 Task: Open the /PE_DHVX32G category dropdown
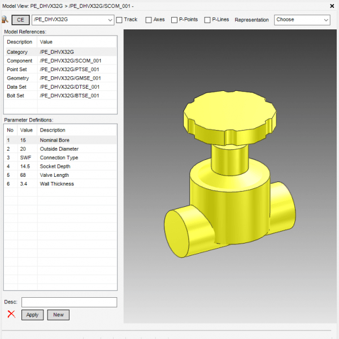point(110,20)
